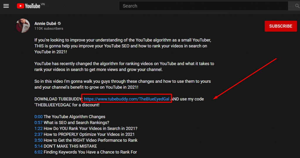Open the tubebuddy.com/TheBlueEyedGal link
Image resolution: width=300 pixels, height=158 pixels.
(127, 99)
